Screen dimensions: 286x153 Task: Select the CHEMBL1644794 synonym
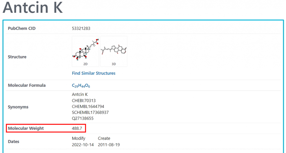pos(88,106)
